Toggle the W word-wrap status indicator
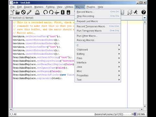 [x=133, y=114]
